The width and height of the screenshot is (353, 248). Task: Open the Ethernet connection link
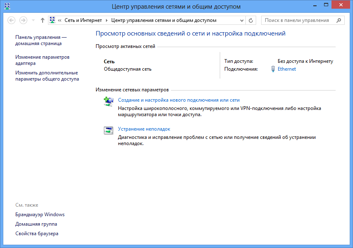pos(287,69)
